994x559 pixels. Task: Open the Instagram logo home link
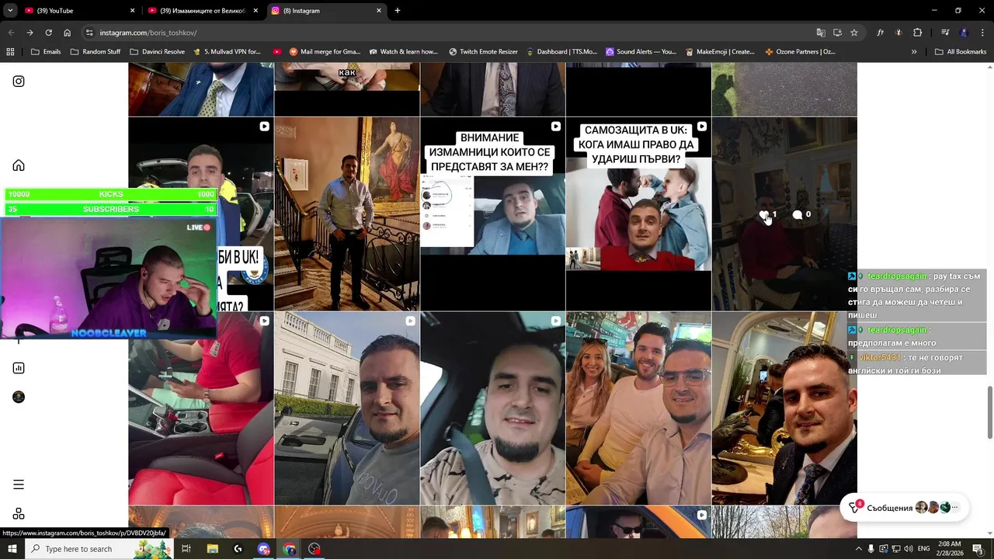click(19, 82)
